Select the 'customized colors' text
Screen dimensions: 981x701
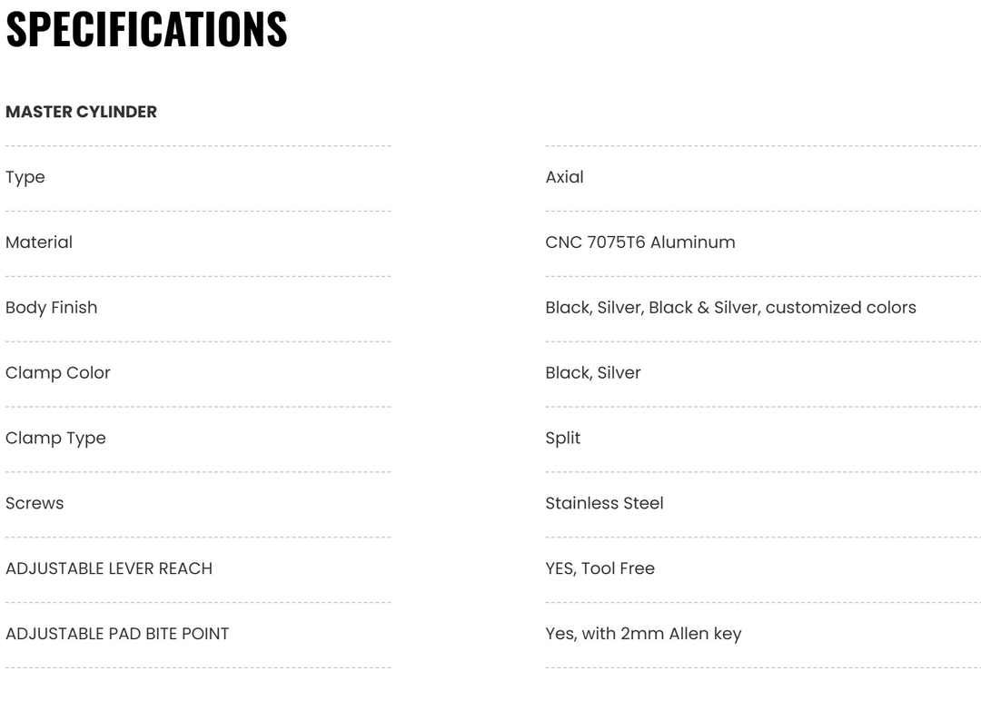pos(840,308)
